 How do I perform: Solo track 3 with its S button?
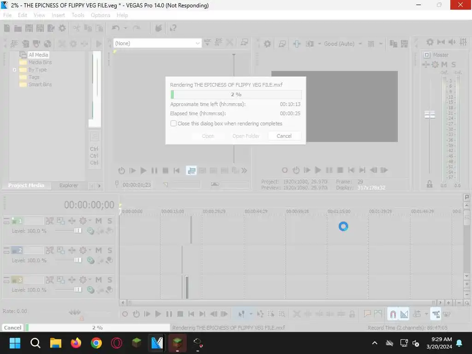tap(110, 280)
